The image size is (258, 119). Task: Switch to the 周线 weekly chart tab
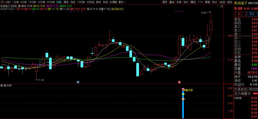(66, 2)
